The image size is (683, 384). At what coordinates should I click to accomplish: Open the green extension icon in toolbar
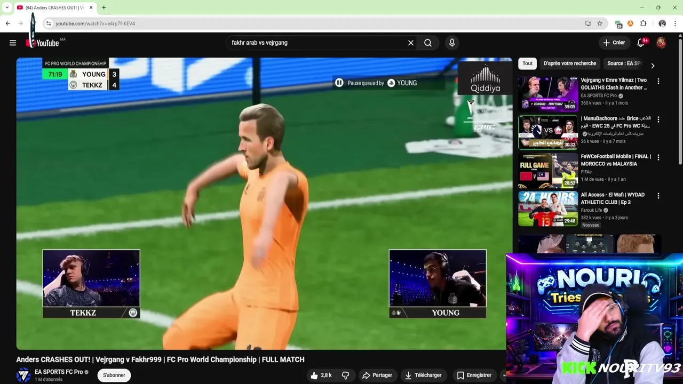coord(618,24)
